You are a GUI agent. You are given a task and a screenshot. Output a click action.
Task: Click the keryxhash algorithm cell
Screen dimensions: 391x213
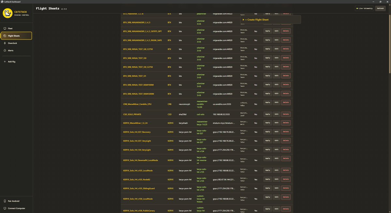click(184, 123)
